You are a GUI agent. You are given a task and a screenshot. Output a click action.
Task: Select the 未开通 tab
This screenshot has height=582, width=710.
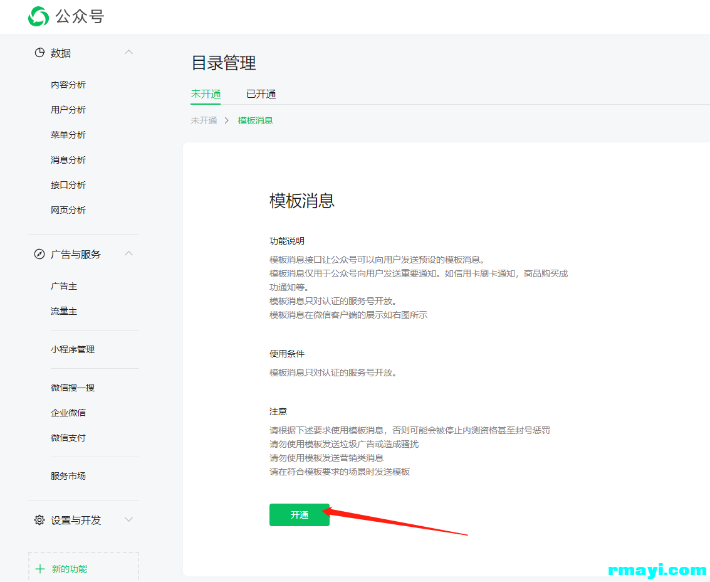pyautogui.click(x=206, y=94)
